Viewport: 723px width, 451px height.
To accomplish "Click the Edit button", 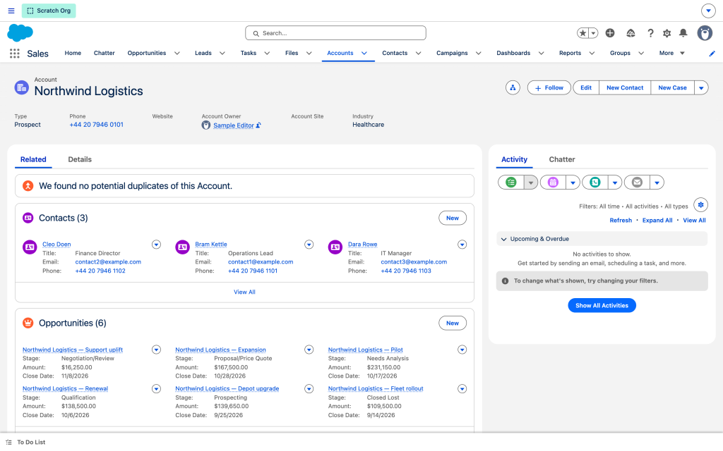I will coord(586,87).
